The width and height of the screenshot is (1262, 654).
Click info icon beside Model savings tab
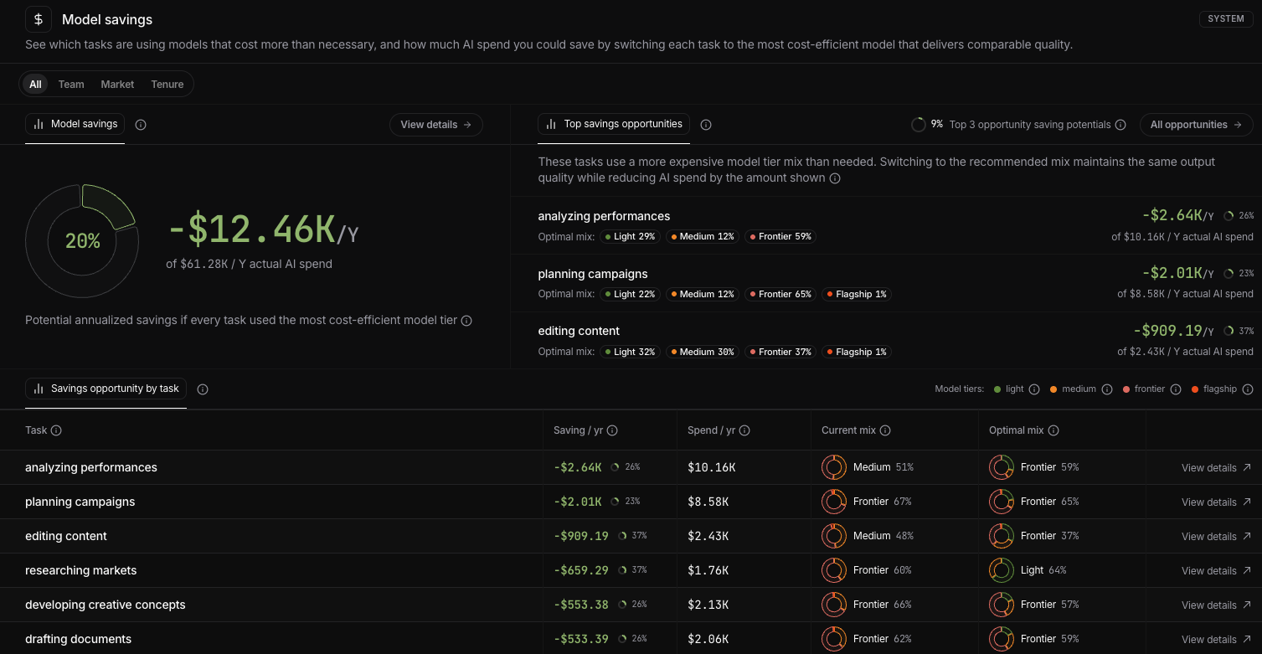[141, 125]
